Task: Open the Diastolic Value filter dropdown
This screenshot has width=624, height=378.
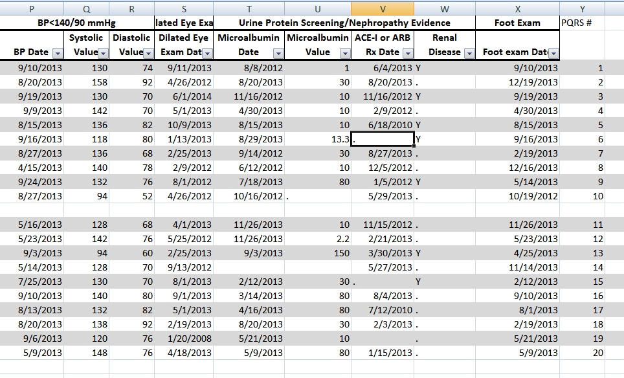Action: click(148, 53)
